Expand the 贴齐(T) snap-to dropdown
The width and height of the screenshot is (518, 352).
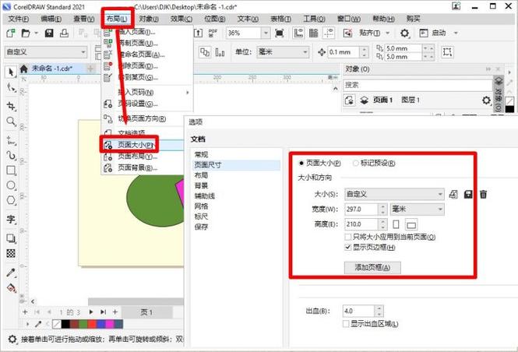tap(387, 33)
